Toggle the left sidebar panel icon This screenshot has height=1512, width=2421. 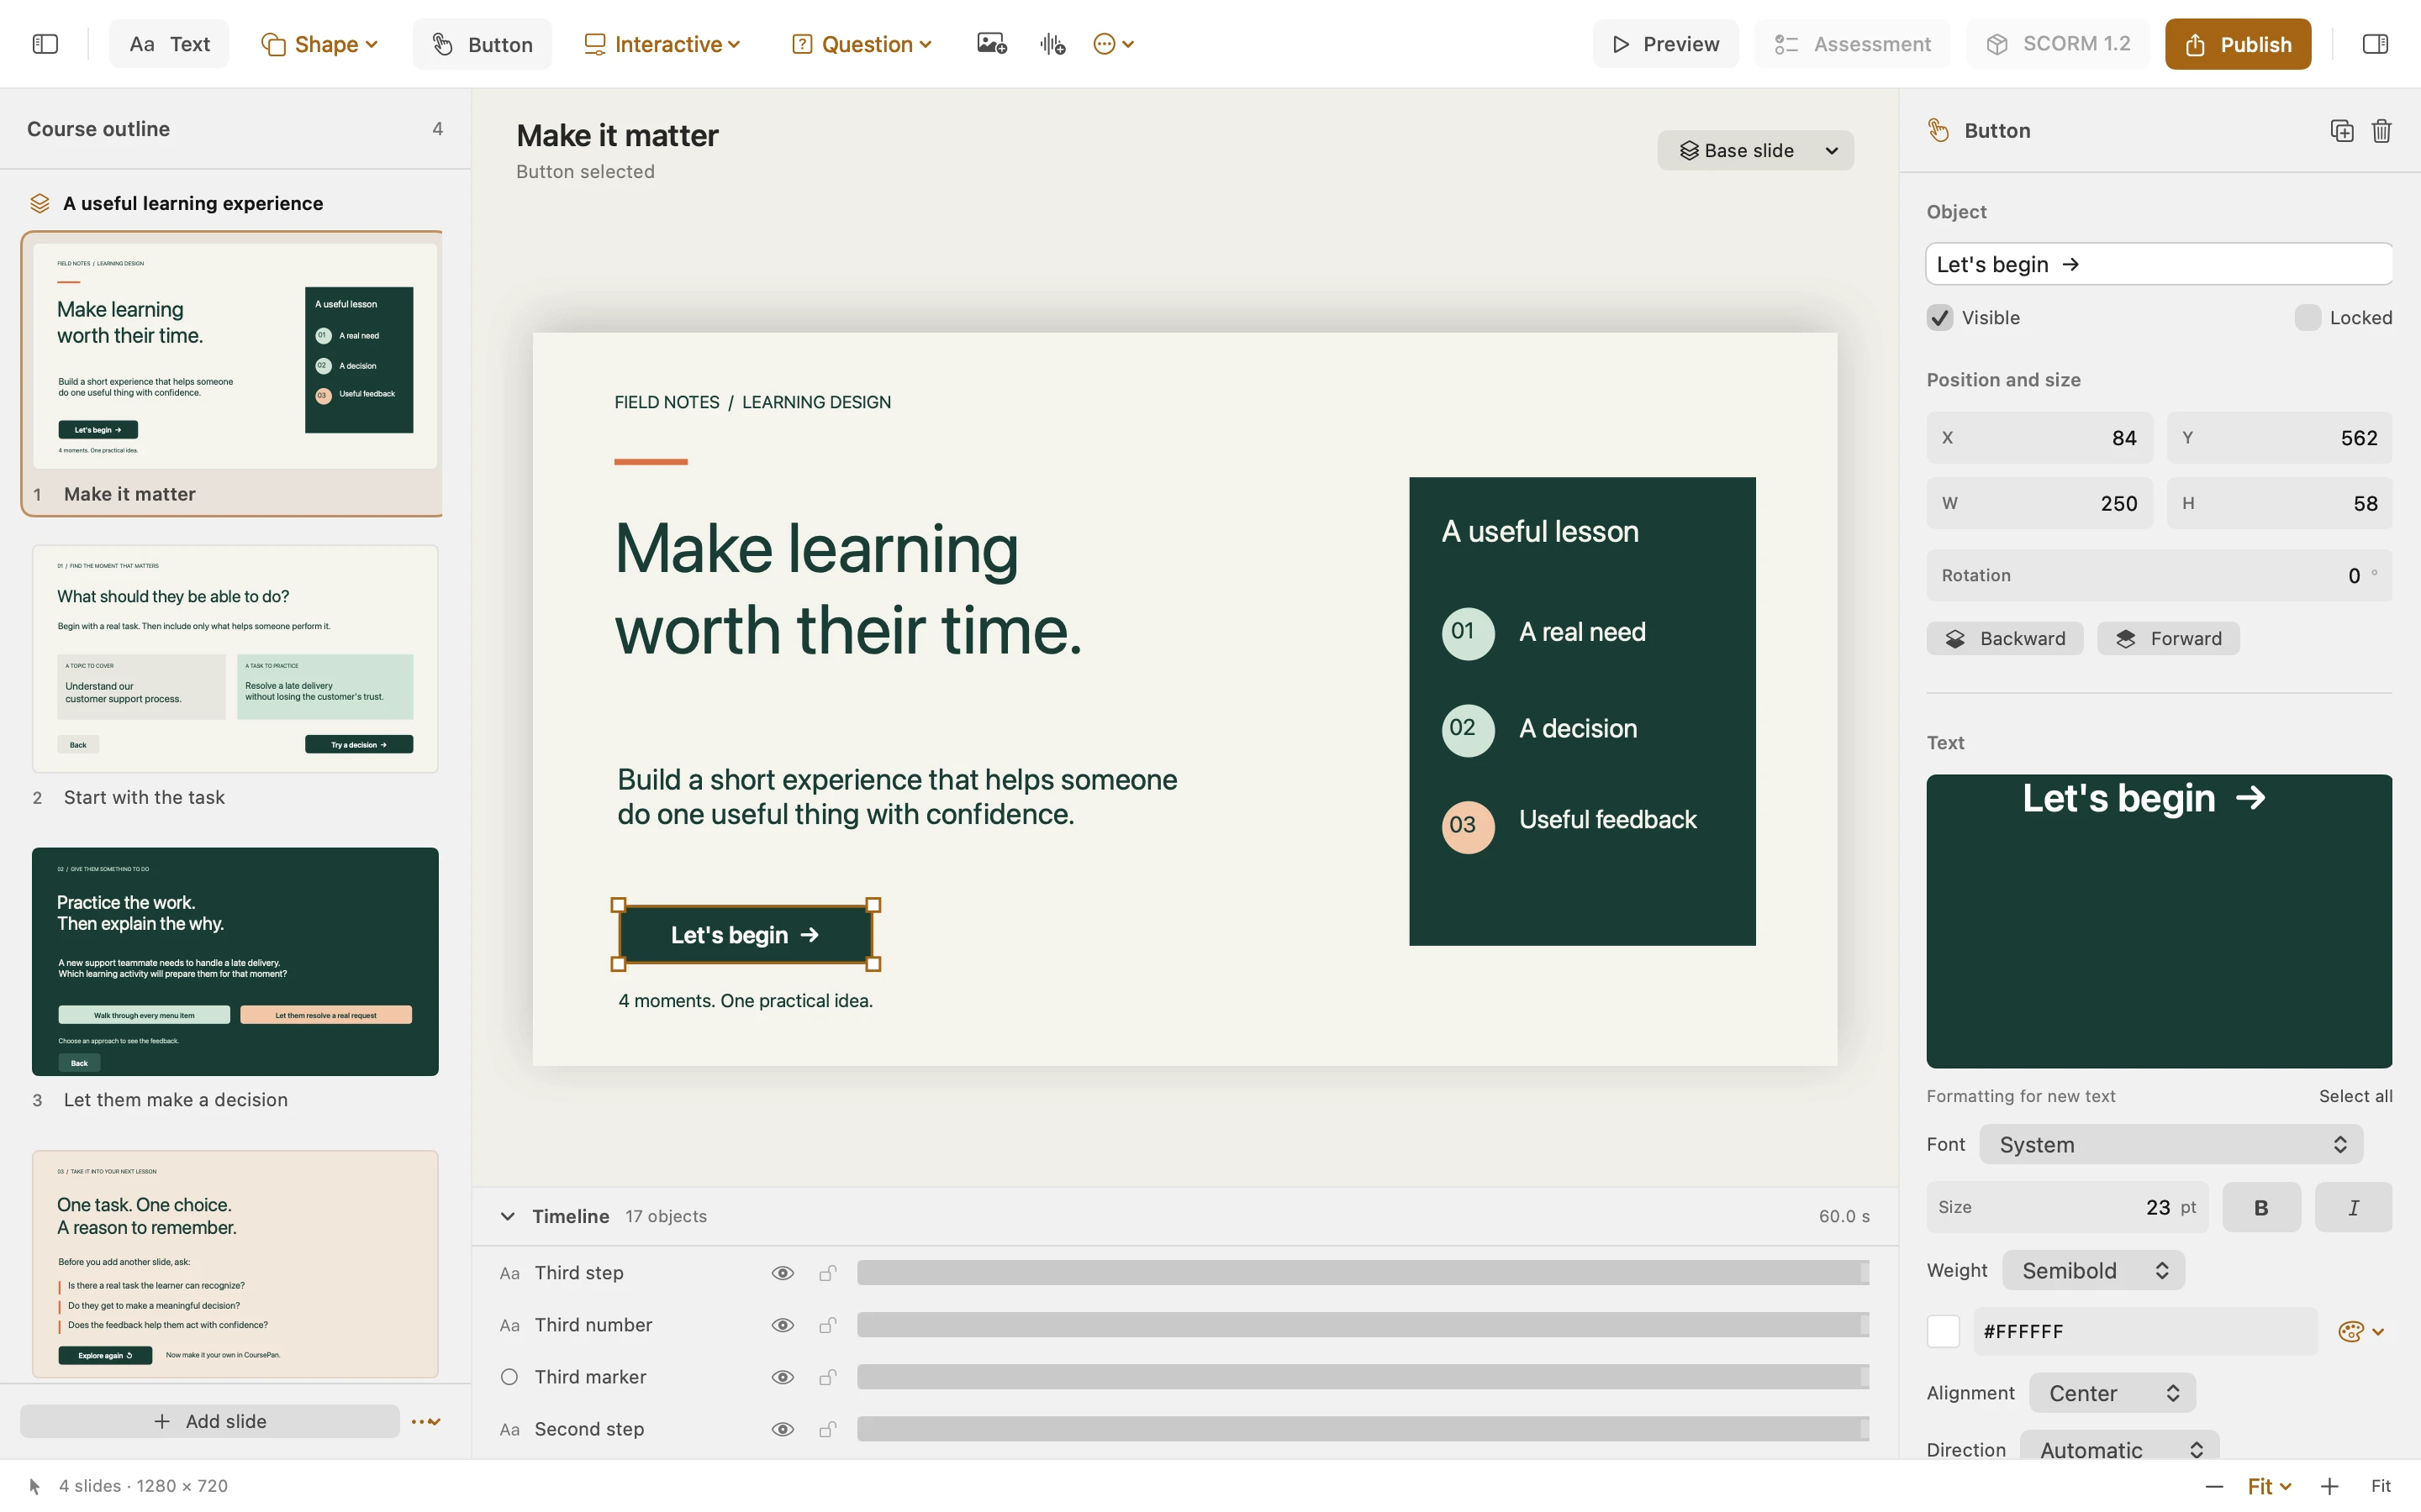45,44
